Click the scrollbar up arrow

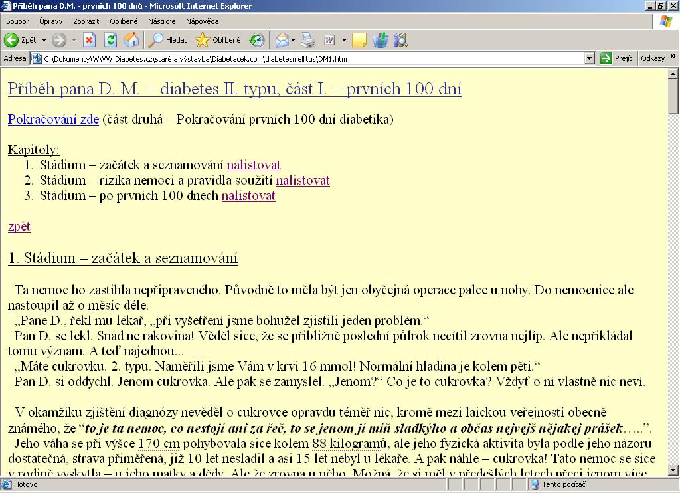point(673,74)
